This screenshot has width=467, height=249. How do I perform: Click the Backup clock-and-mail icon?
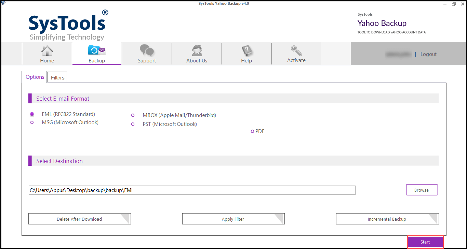pyautogui.click(x=97, y=51)
